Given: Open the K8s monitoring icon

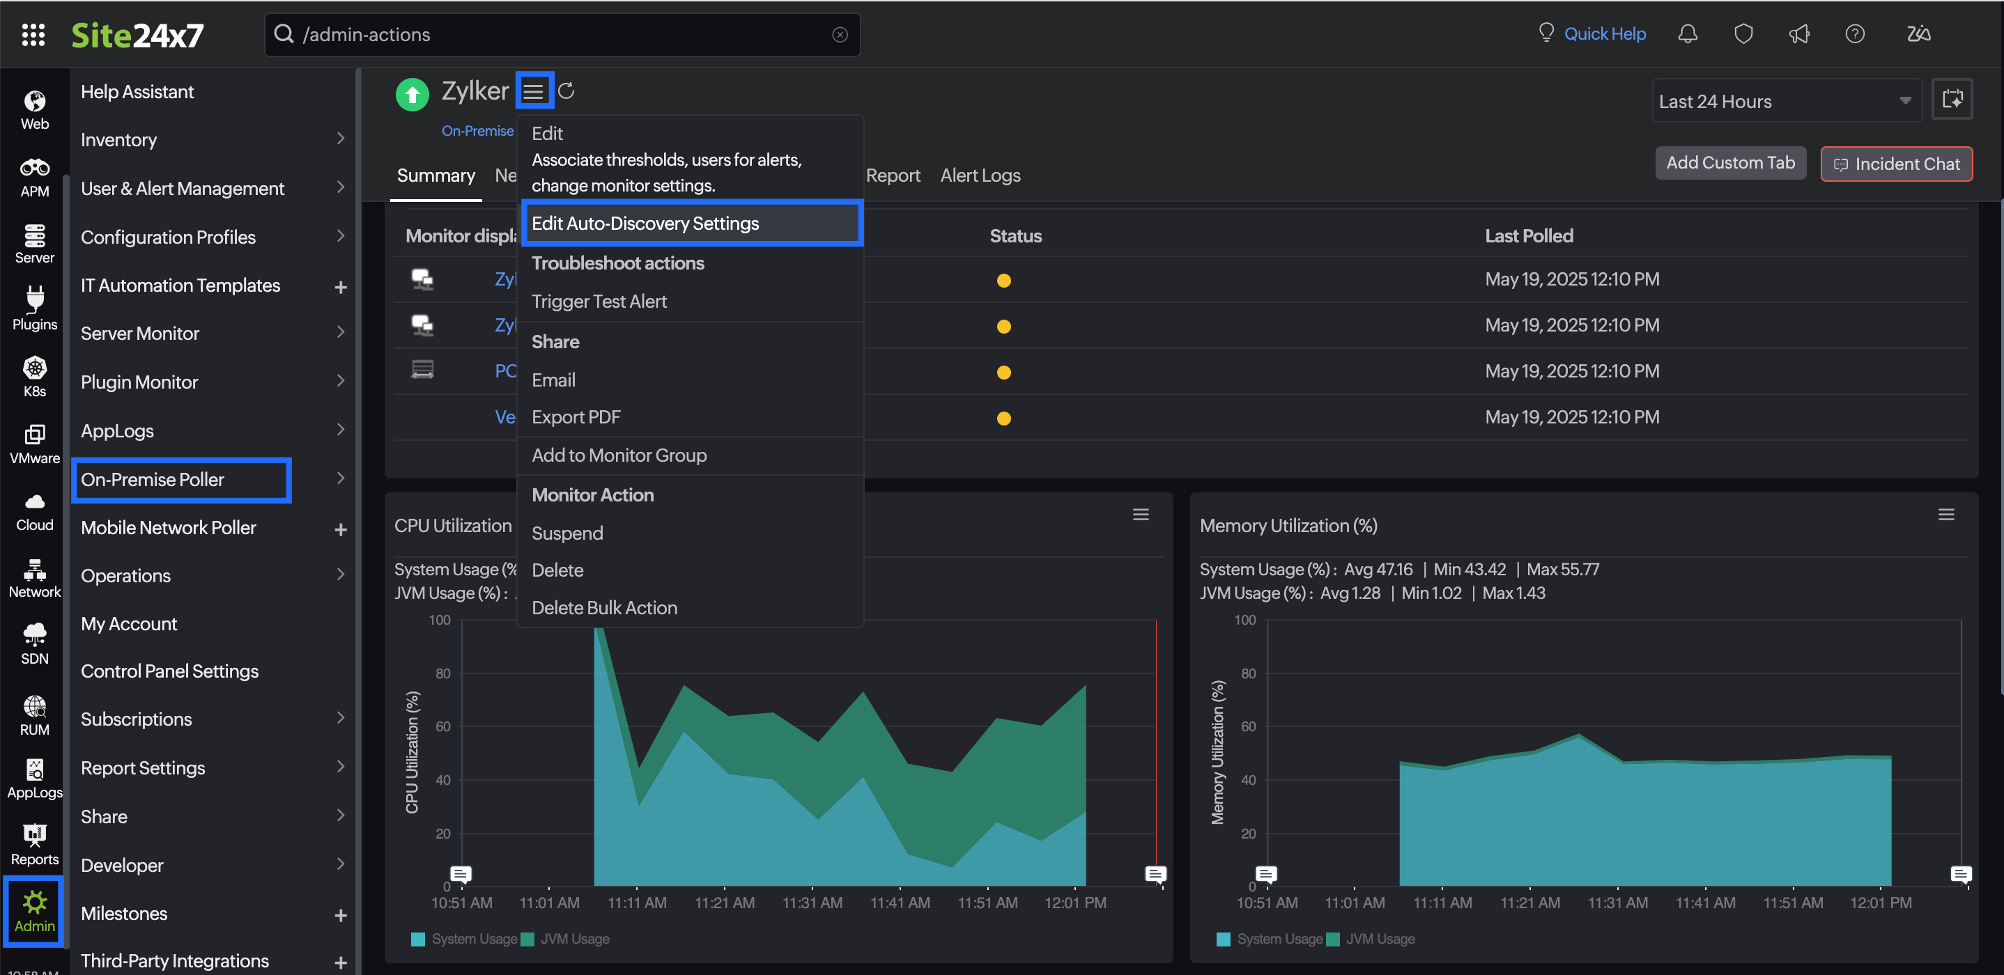Looking at the screenshot, I should [x=34, y=376].
